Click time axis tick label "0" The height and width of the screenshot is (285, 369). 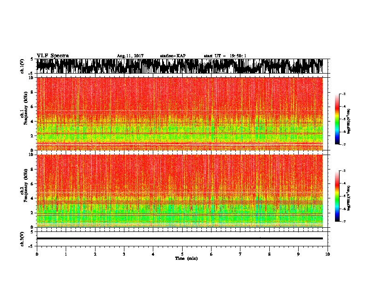tap(37, 254)
